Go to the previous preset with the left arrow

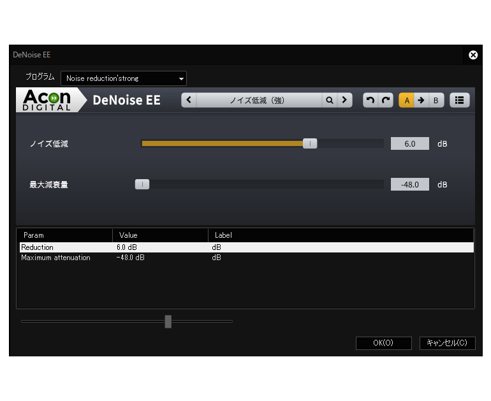click(189, 100)
